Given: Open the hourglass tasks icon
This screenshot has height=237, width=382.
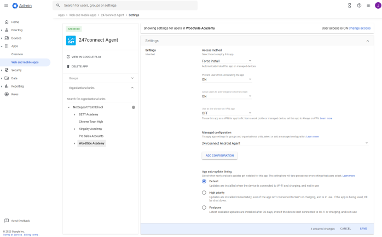Looking at the screenshot, I should (349, 5).
